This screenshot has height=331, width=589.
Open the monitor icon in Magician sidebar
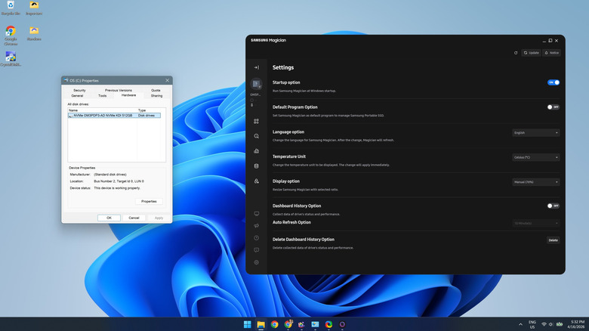pos(256,214)
